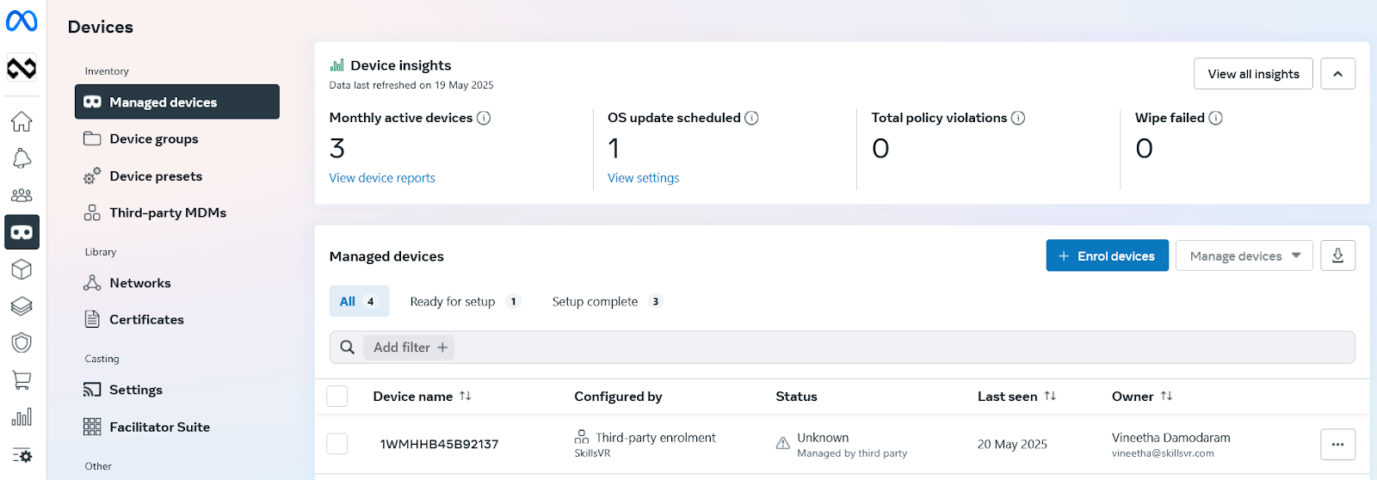1377x480 pixels.
Task: Open the analytics bar chart icon in rail
Action: 22,417
